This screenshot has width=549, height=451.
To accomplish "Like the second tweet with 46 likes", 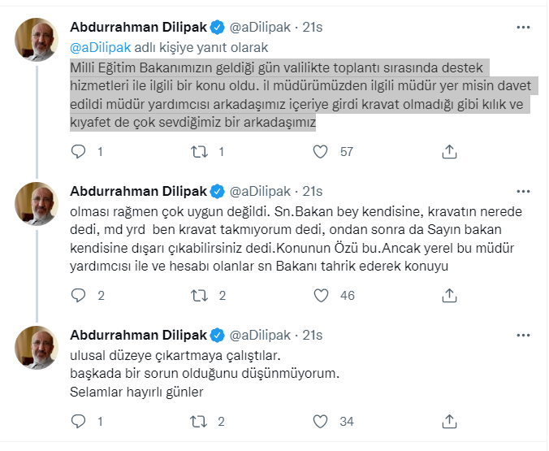I will pyautogui.click(x=321, y=296).
